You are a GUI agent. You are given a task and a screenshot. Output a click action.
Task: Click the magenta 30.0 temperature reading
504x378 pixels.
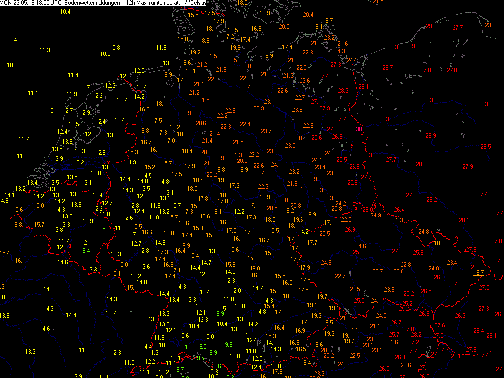361,129
